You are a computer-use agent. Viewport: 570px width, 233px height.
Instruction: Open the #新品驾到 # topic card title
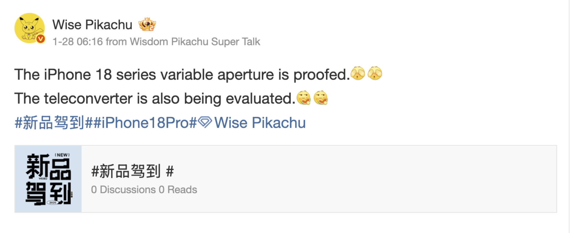(x=132, y=171)
